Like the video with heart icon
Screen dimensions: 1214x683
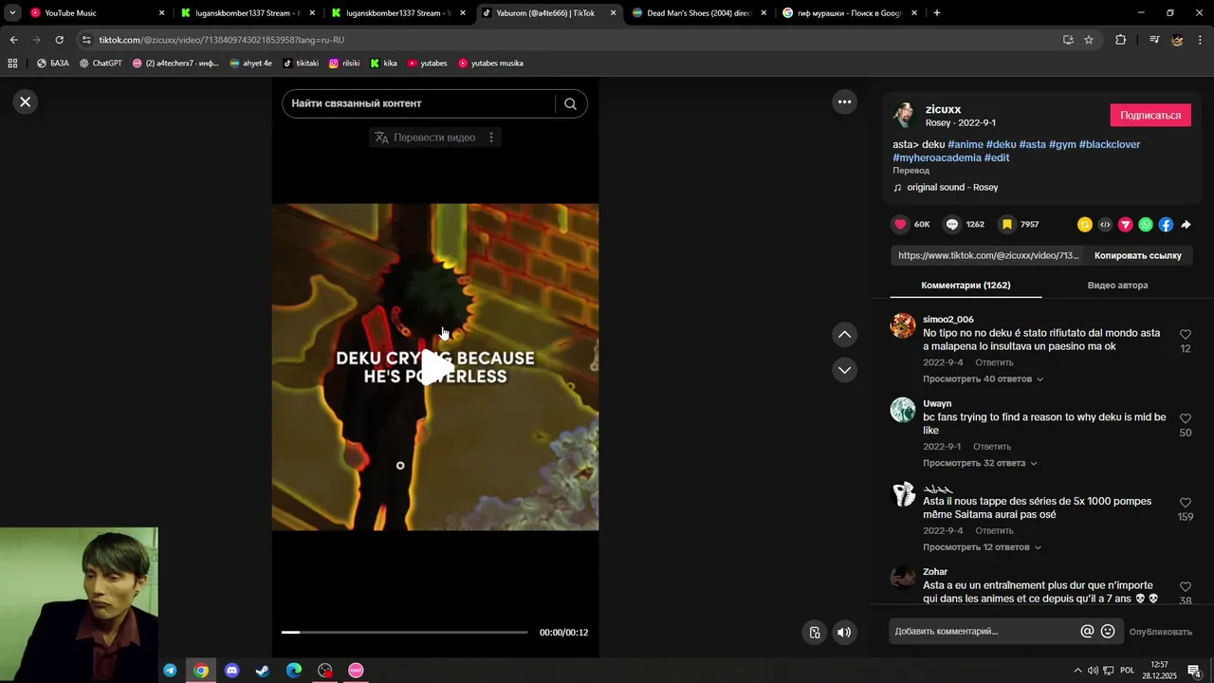coord(900,225)
